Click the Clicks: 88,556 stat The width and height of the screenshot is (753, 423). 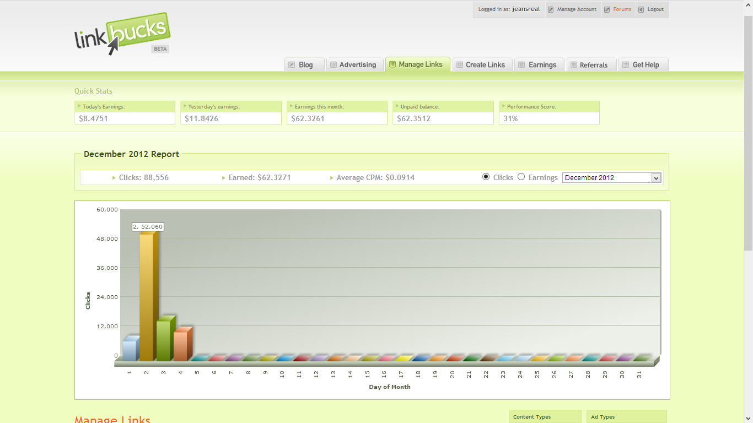(143, 177)
